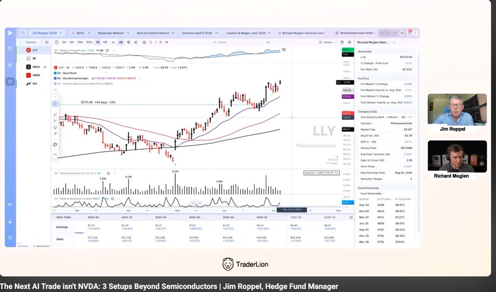Check the MU row checkbox
This screenshot has width=496, height=292.
pyautogui.click(x=21, y=84)
